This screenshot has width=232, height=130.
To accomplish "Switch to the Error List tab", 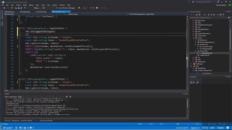I will click(x=7, y=121).
